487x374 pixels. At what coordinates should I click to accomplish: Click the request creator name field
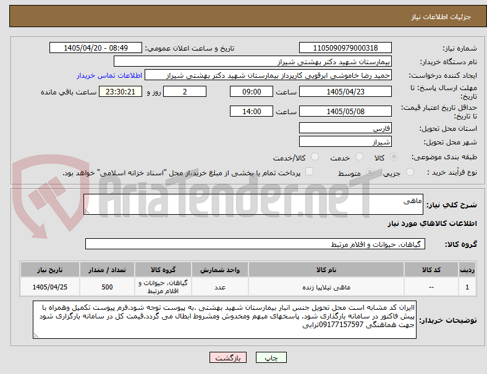tap(268, 75)
